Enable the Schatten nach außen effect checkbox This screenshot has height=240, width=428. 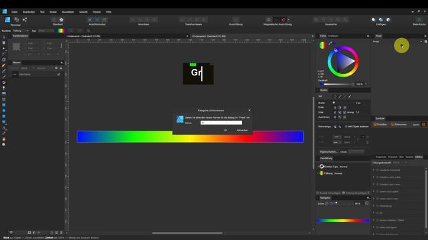point(377,177)
